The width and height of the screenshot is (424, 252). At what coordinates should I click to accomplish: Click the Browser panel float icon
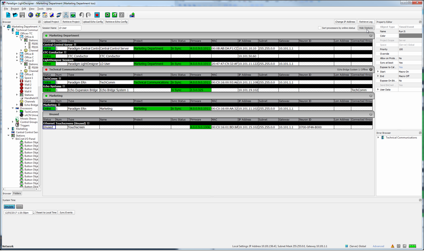click(x=39, y=22)
